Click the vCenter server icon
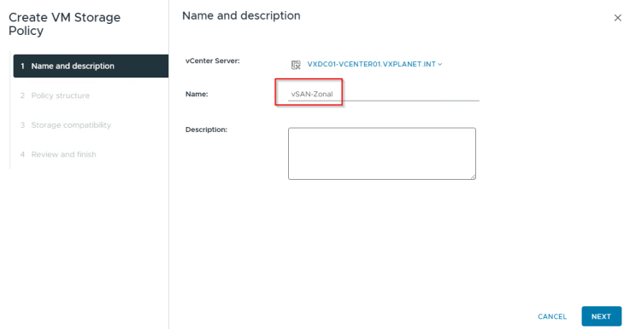The image size is (624, 329). pos(296,65)
